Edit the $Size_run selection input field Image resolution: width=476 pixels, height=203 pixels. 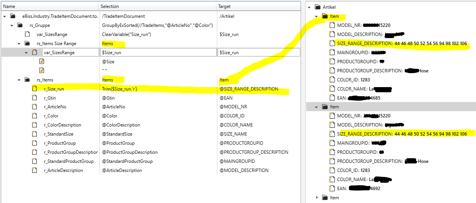tap(158, 53)
